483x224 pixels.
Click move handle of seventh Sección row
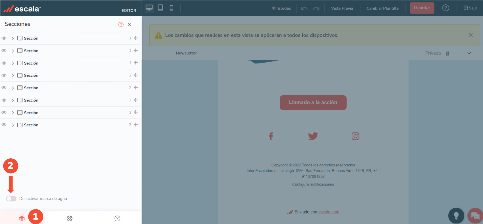136,112
